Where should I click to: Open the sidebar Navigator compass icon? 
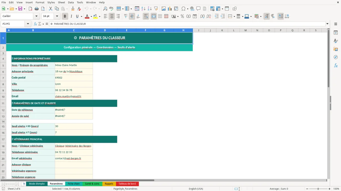point(336,57)
